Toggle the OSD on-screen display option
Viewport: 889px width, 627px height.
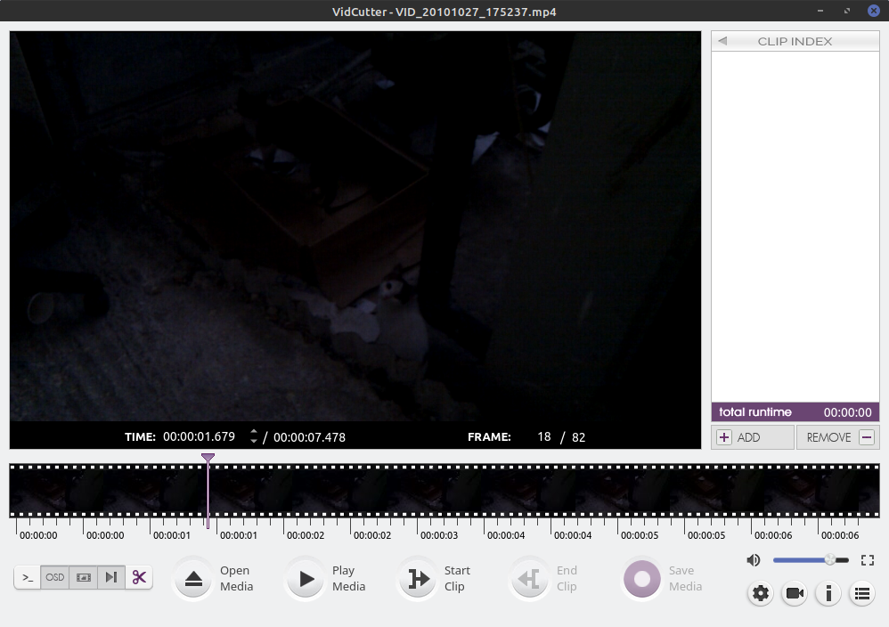[54, 577]
